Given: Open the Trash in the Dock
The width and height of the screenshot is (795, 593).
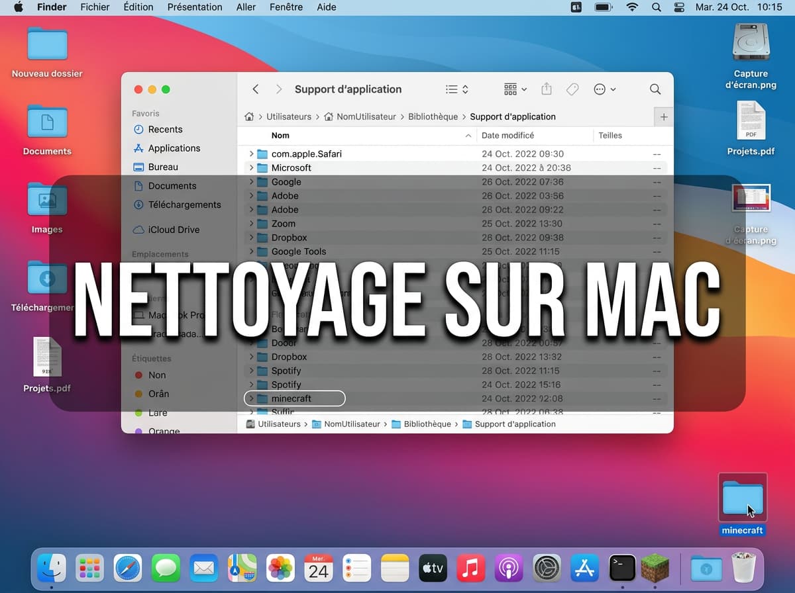Looking at the screenshot, I should (744, 568).
